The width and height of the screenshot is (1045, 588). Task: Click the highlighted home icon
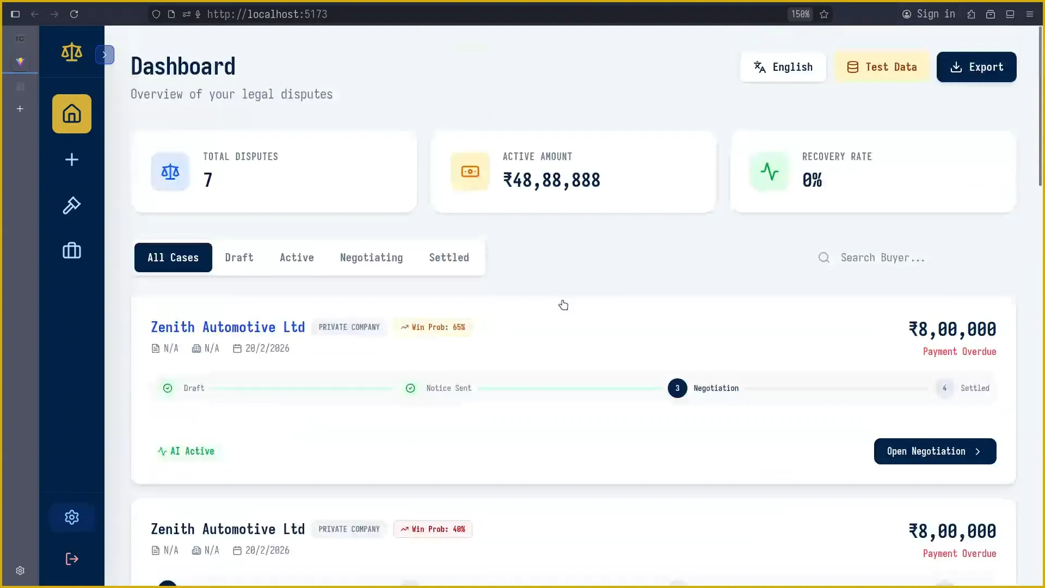72,113
